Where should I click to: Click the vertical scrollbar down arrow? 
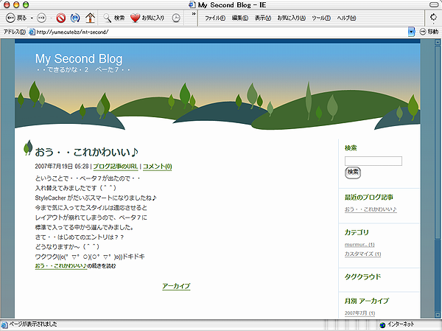pos(438,313)
